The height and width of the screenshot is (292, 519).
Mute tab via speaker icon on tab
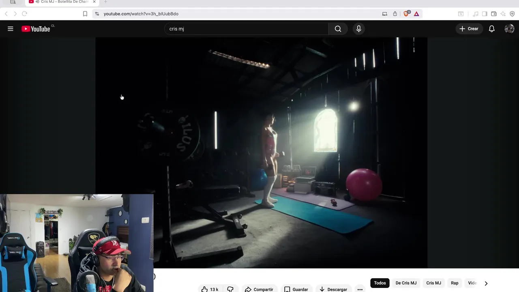click(x=37, y=2)
